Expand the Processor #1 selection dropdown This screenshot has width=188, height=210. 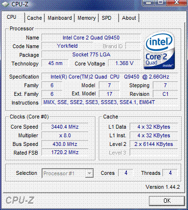pos(67,173)
